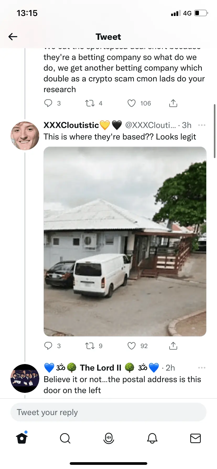This screenshot has height=469, width=217.
Task: Open more options for XXXCloutistic's tweet
Action: (202, 125)
